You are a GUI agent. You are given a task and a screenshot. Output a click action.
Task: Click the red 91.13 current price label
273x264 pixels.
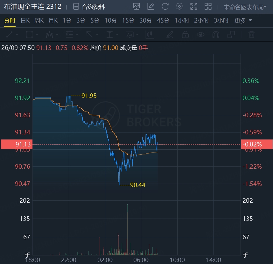17,144
